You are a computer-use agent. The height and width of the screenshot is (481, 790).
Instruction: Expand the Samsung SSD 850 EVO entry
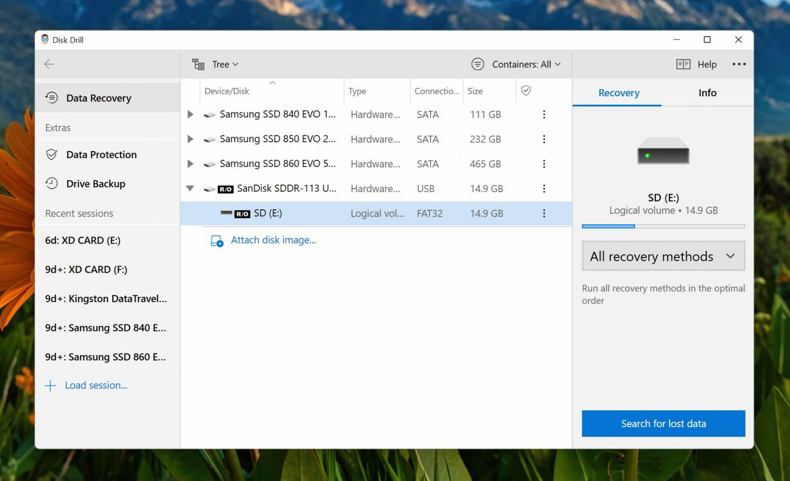click(x=190, y=139)
